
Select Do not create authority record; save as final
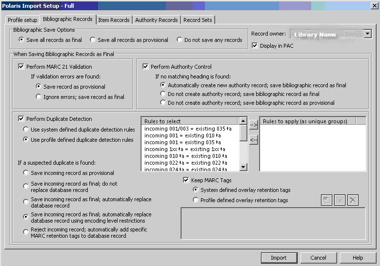click(x=163, y=94)
